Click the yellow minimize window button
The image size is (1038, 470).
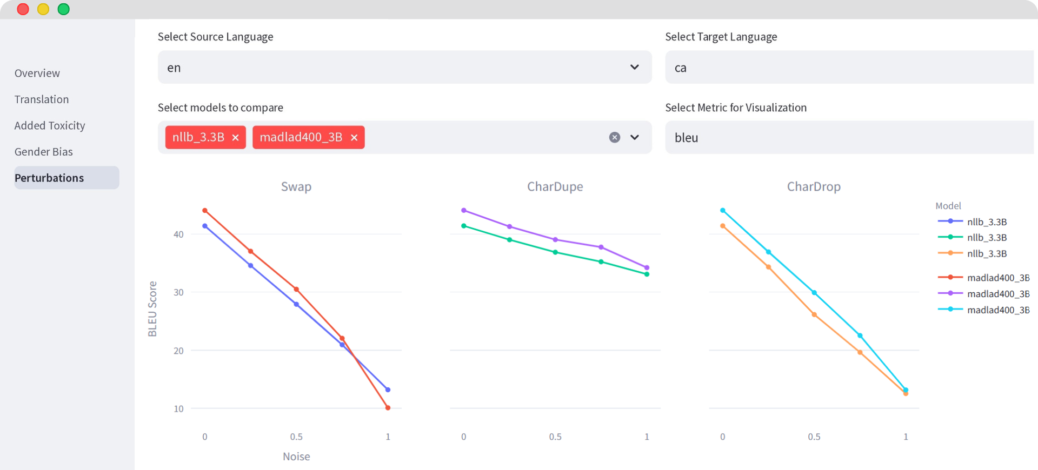coord(43,9)
